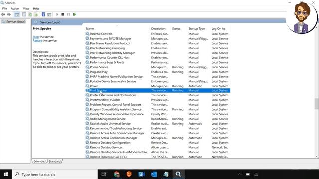
Task: Click the Stop the service link
Action: point(36,37)
